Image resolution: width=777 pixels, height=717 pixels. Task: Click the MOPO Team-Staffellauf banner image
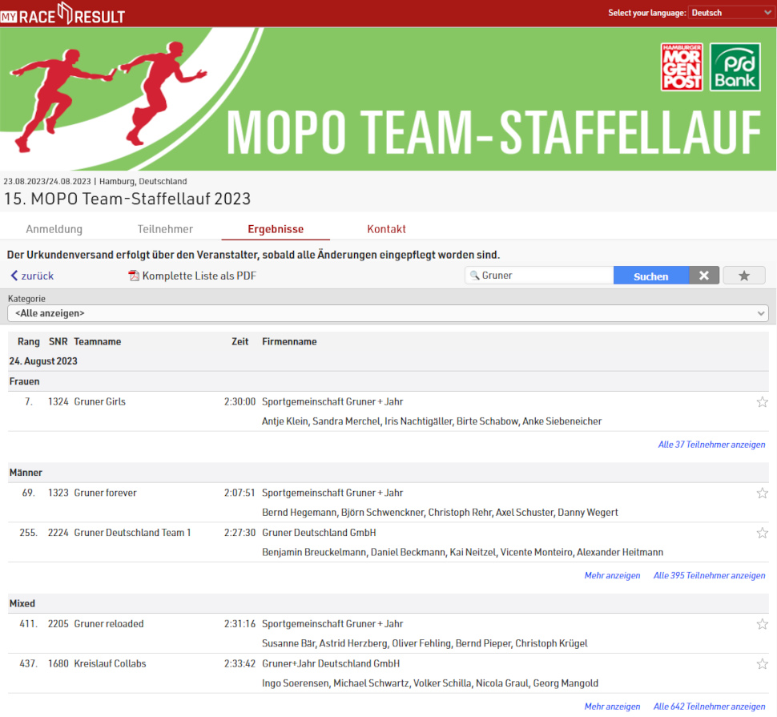388,99
